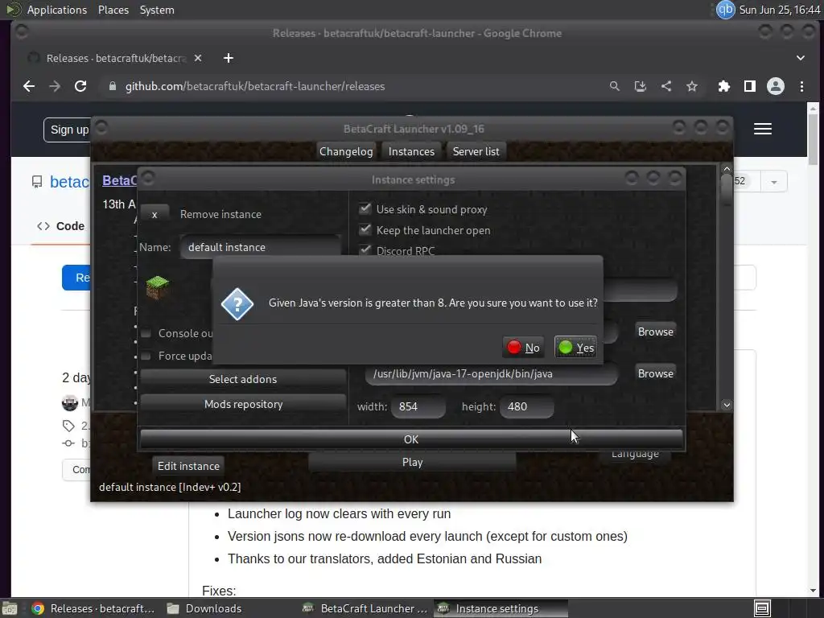The image size is (824, 618).
Task: Toggle Chrome side panel icon
Action: click(x=750, y=86)
